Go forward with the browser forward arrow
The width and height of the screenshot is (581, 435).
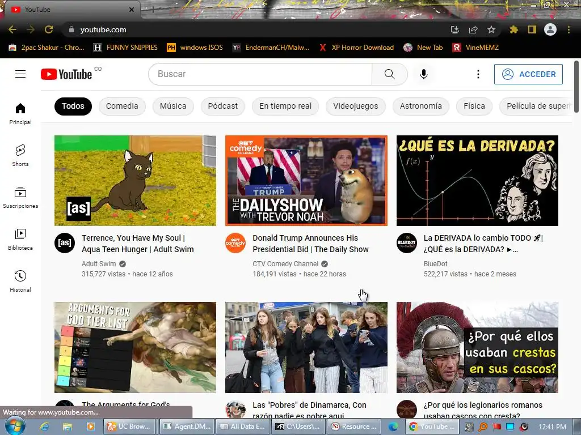click(x=31, y=29)
